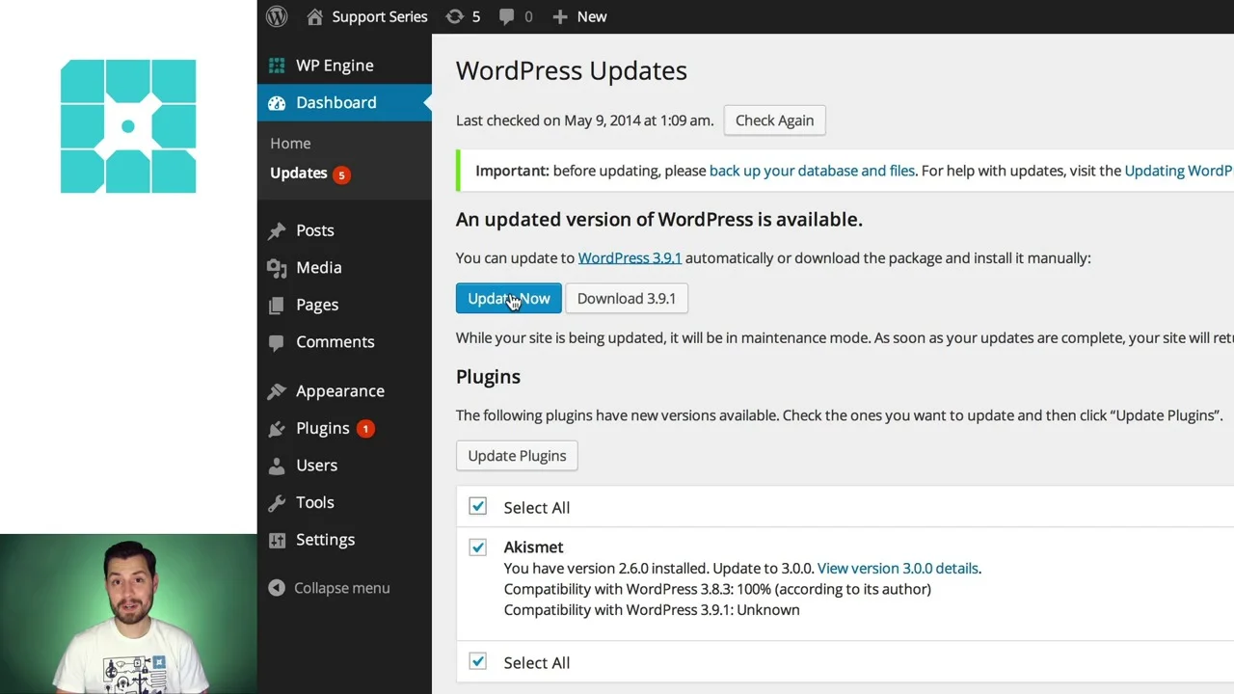
Task: Click the Update Now button
Action: click(508, 299)
